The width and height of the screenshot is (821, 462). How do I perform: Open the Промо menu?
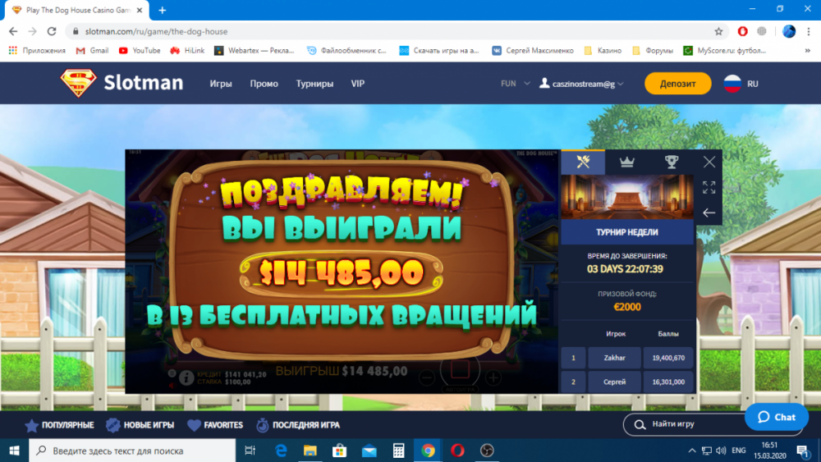point(264,84)
